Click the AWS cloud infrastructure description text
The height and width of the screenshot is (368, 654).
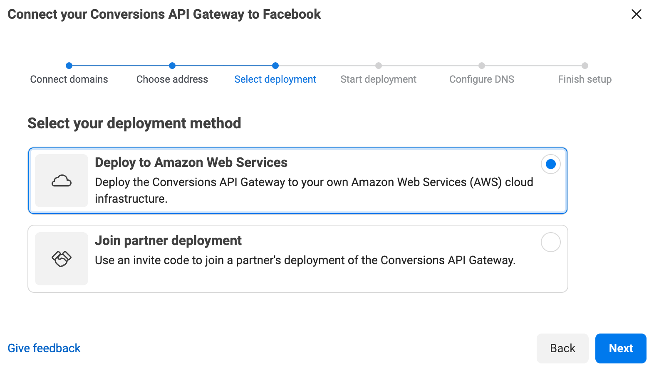(x=314, y=190)
